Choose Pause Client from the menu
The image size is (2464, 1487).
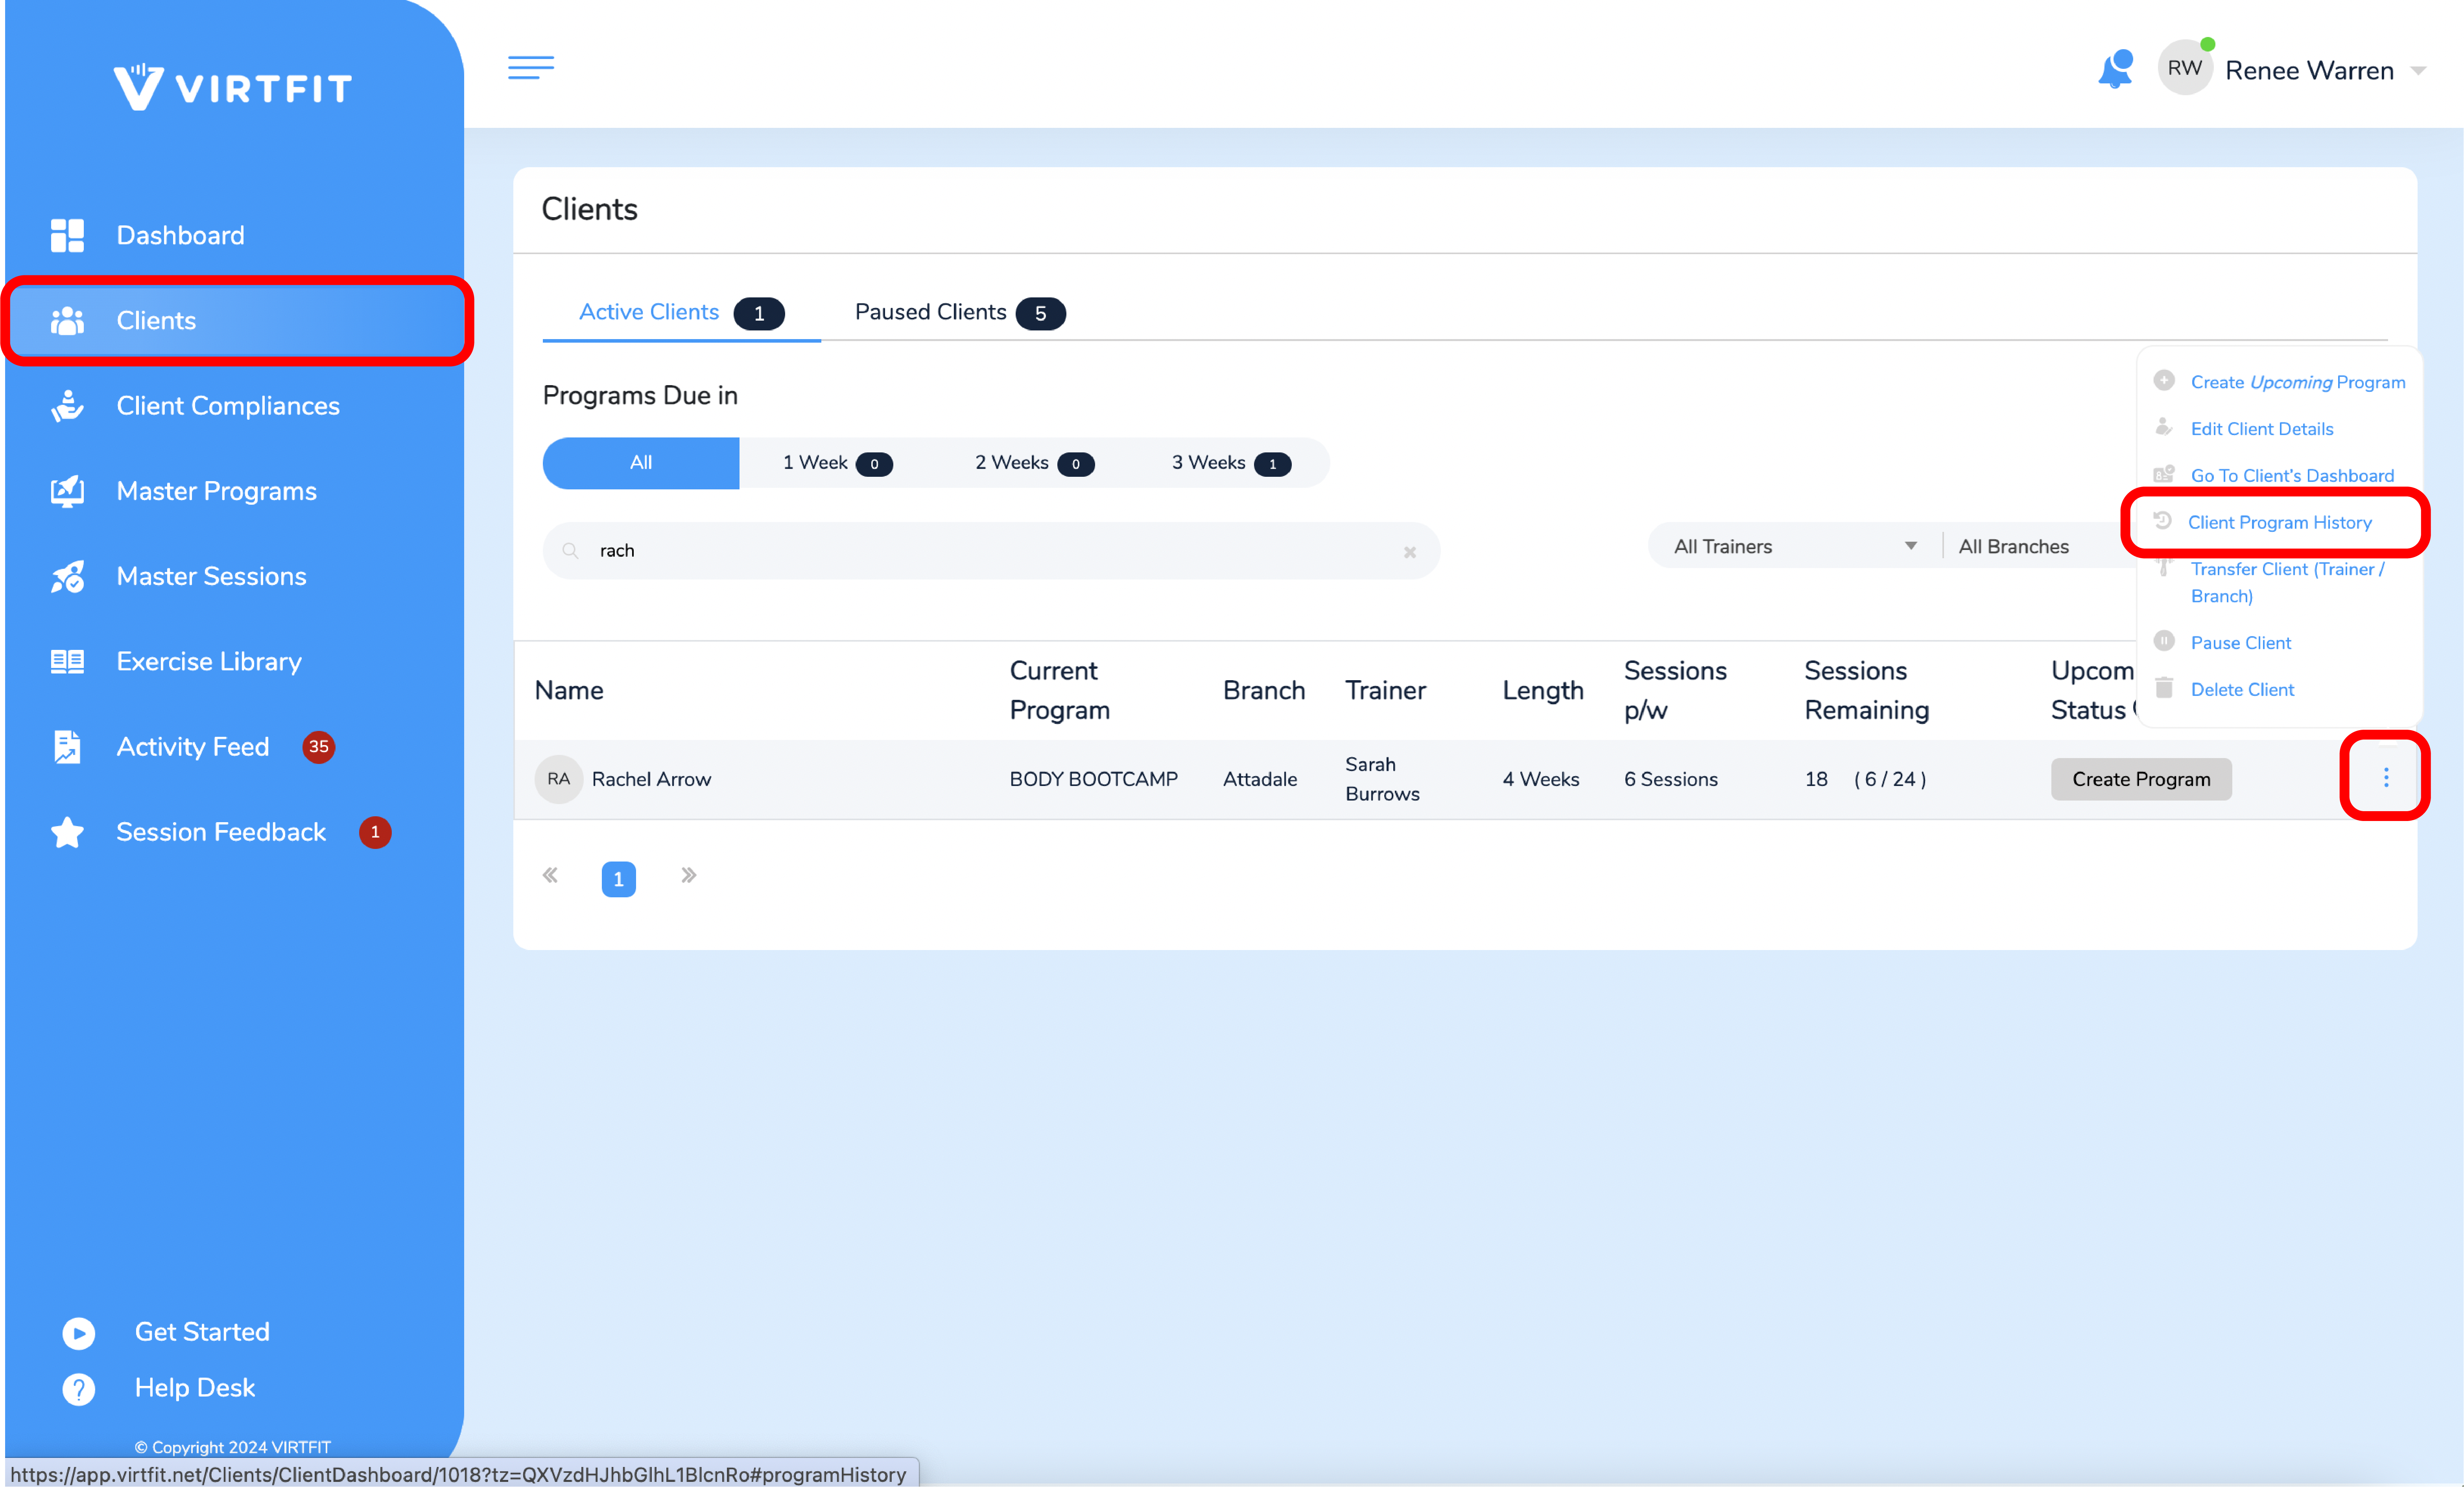tap(2240, 643)
